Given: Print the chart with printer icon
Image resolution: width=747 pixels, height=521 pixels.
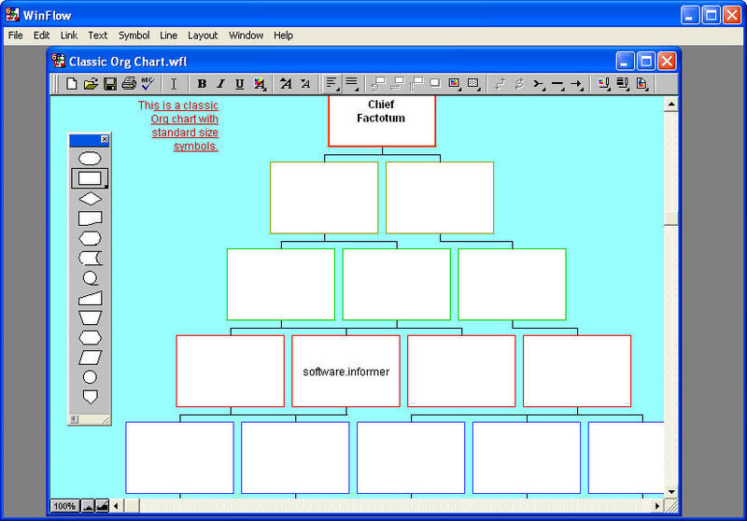Looking at the screenshot, I should tap(129, 84).
